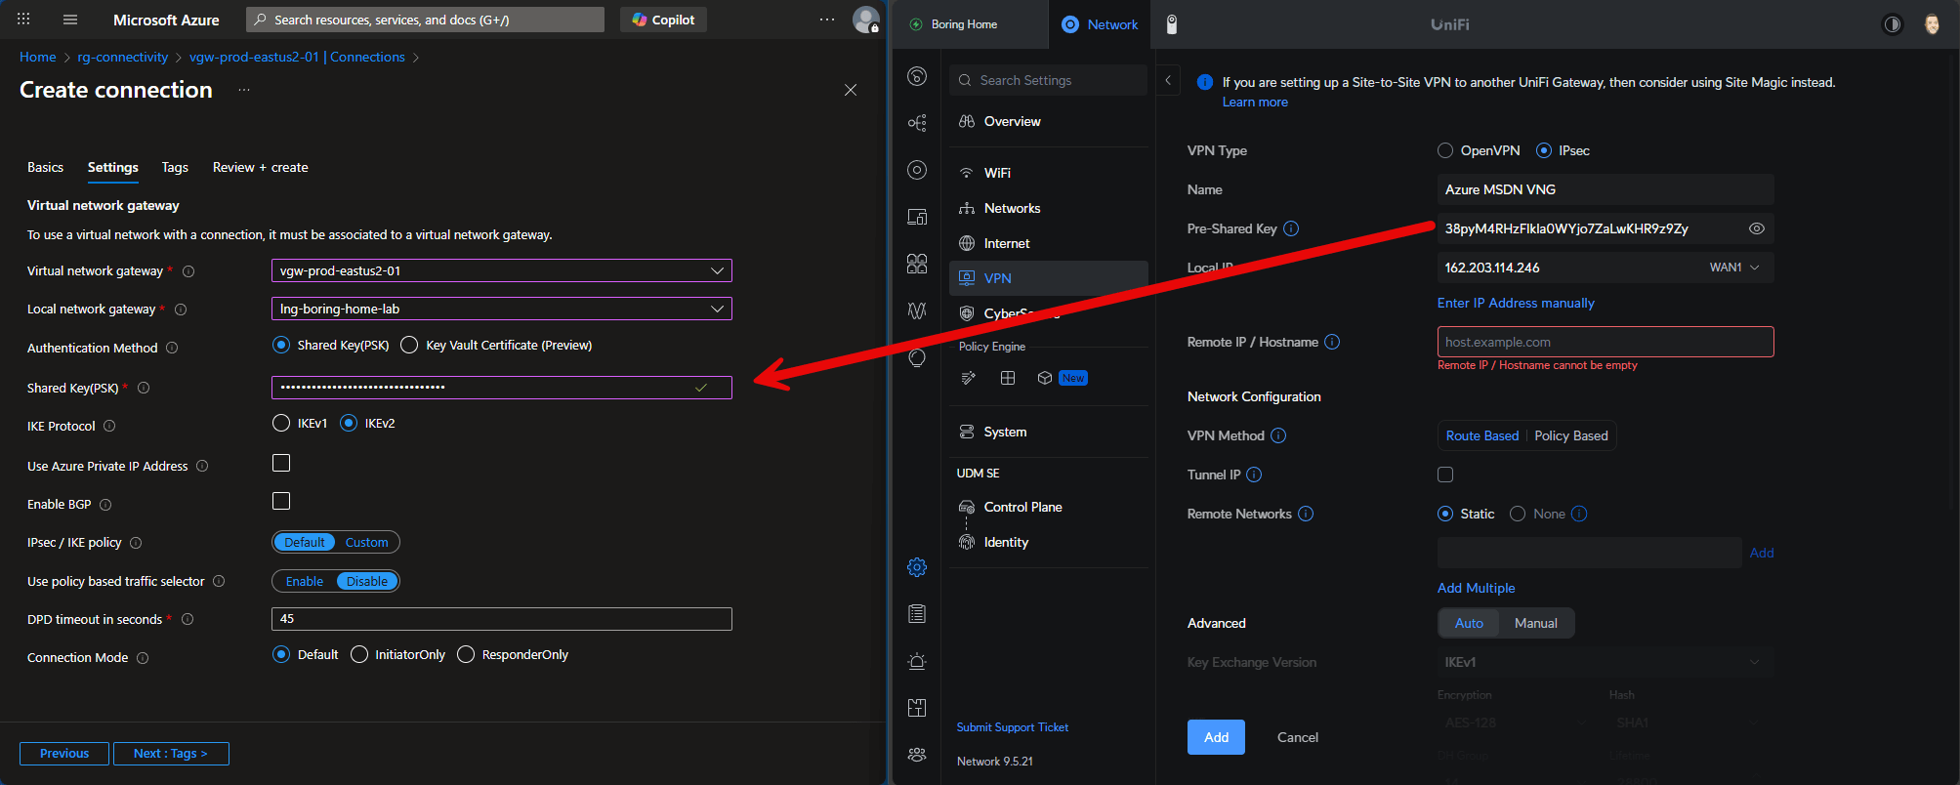Screen dimensions: 1960x785
Task: Enable policy based traffic selector
Action: 305,581
